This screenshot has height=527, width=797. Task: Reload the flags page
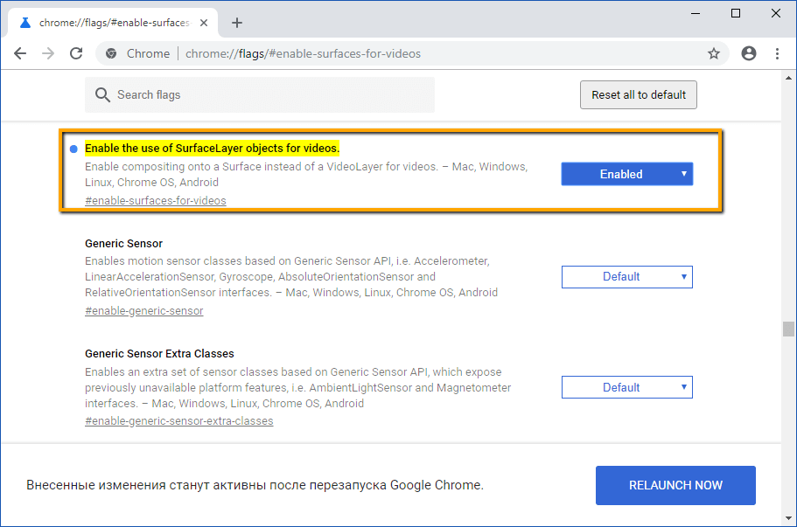(x=77, y=53)
